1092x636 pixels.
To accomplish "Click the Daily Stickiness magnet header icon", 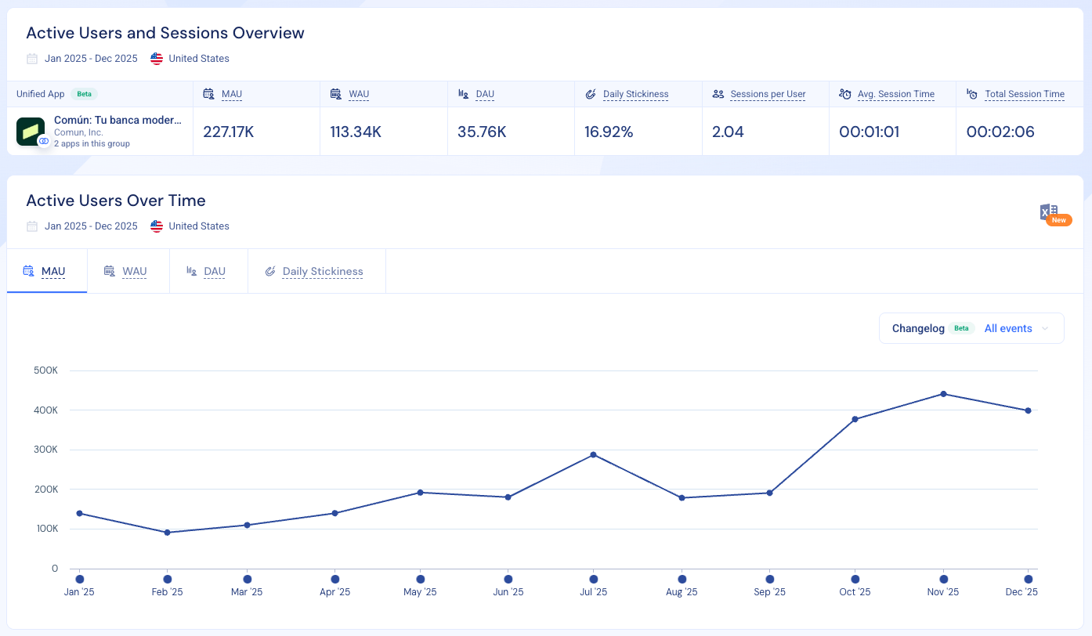I will coord(591,94).
